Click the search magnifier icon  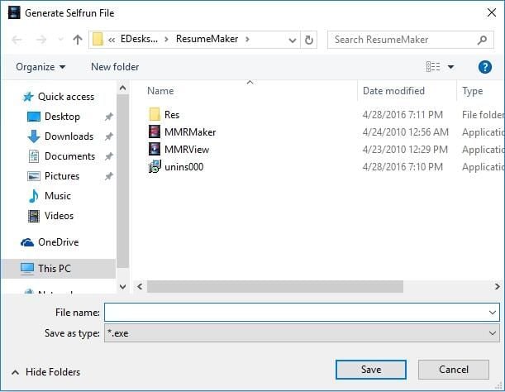482,40
